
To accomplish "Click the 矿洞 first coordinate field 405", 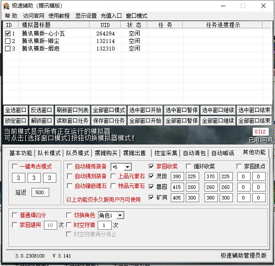I will click(x=177, y=198).
